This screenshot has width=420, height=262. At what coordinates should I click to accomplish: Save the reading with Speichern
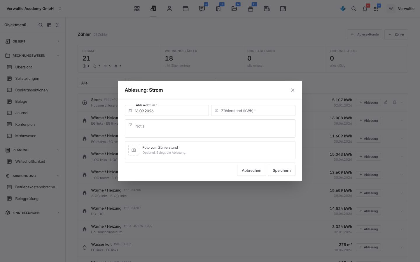[x=282, y=170]
